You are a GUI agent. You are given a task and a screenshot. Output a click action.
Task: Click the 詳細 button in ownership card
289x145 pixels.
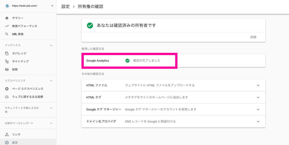tap(253, 37)
